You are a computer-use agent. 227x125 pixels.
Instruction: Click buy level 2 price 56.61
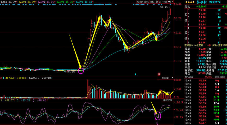pyautogui.click(x=202, y=32)
